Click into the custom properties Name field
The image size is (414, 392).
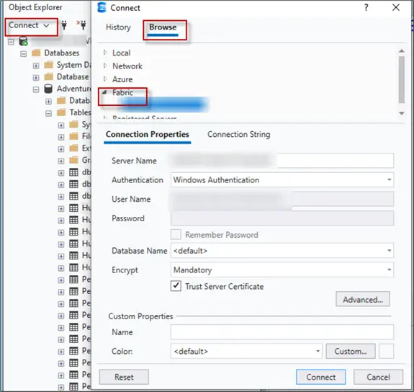(282, 331)
